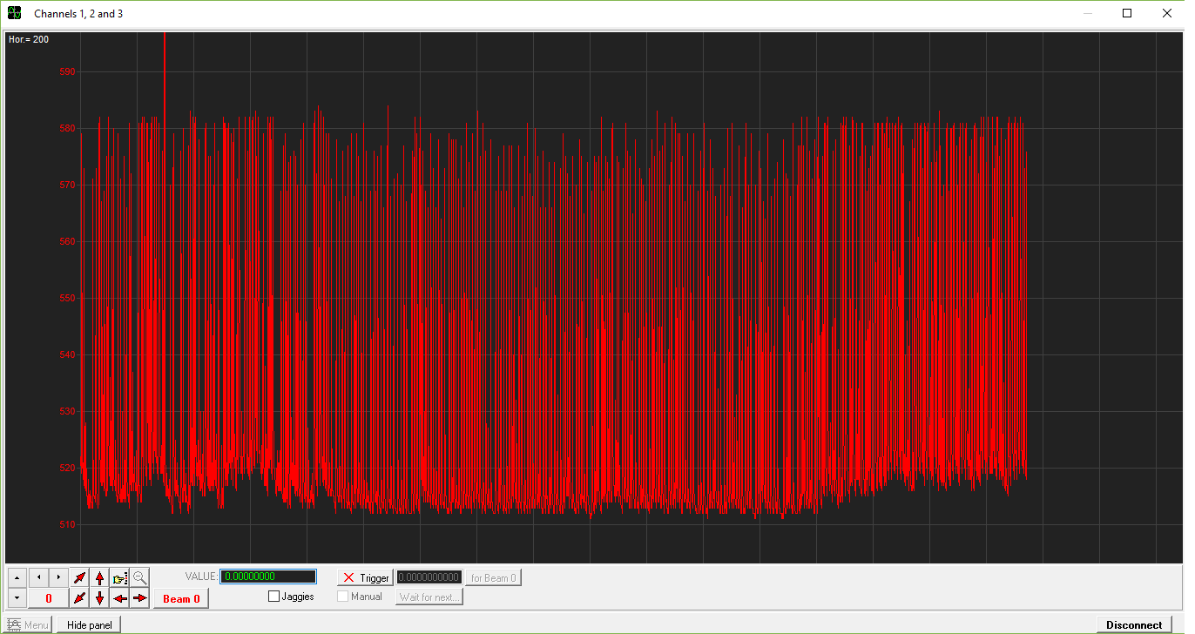Click the magnifying glass zoom icon

pyautogui.click(x=139, y=577)
